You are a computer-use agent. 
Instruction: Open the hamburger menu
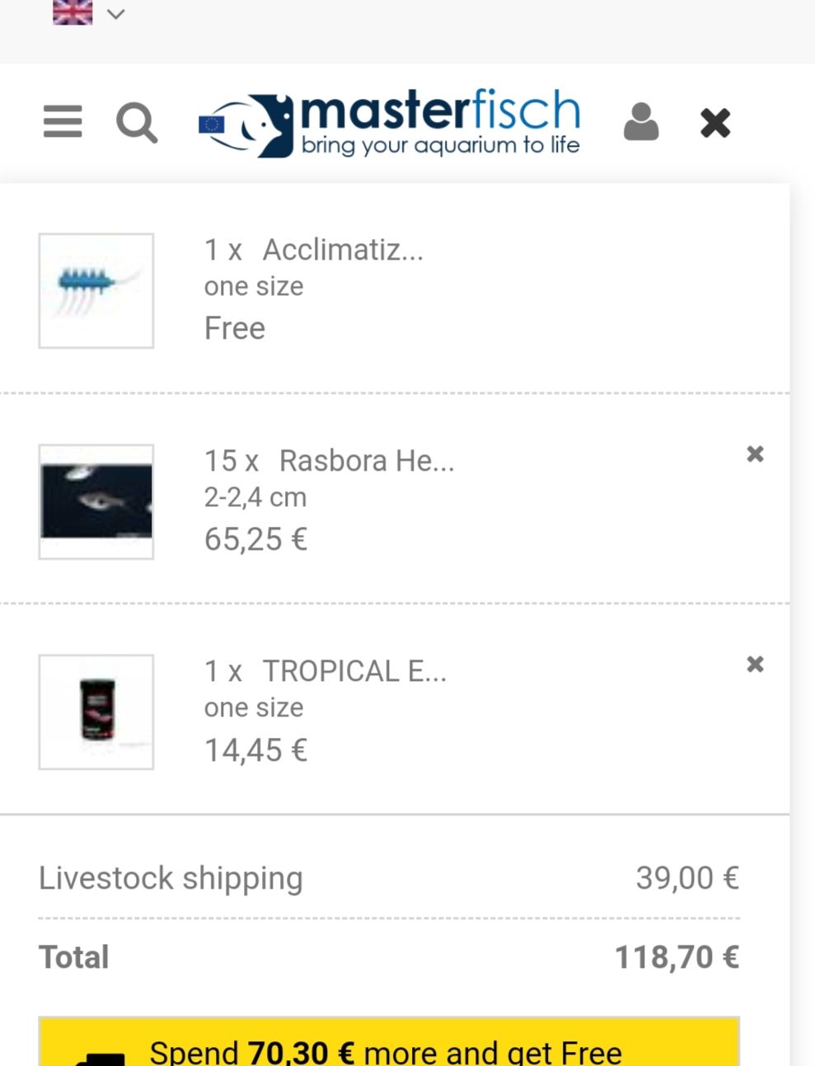63,122
